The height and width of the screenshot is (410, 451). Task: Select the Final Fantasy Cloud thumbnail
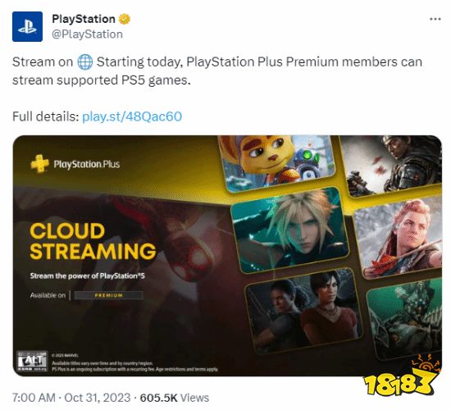tap(290, 230)
